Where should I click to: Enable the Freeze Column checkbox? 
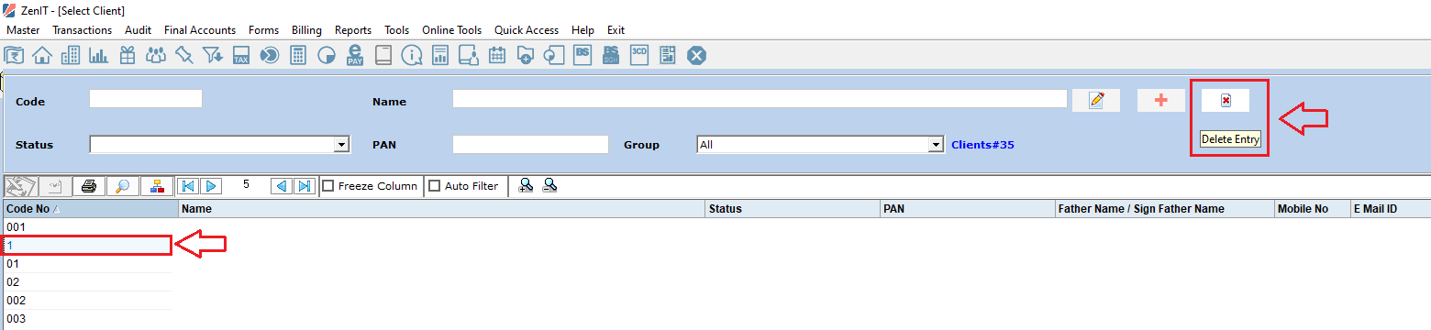[327, 186]
